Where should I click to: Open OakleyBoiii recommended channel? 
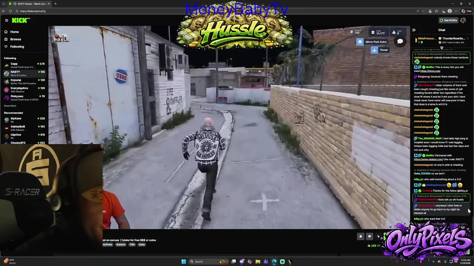(24, 128)
